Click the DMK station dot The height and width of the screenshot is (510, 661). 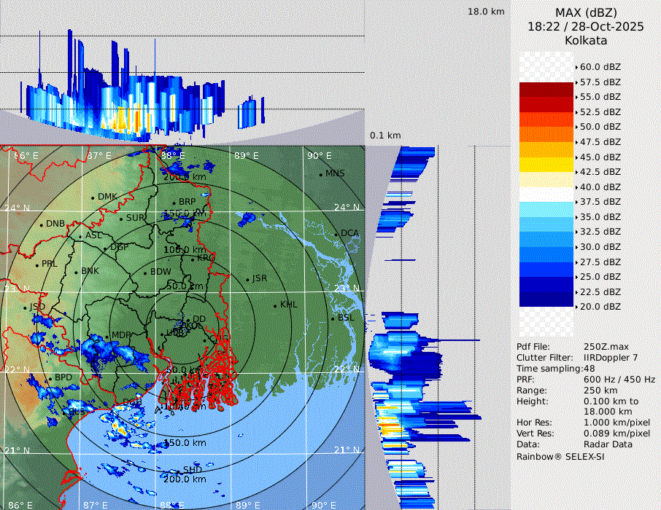tap(93, 197)
